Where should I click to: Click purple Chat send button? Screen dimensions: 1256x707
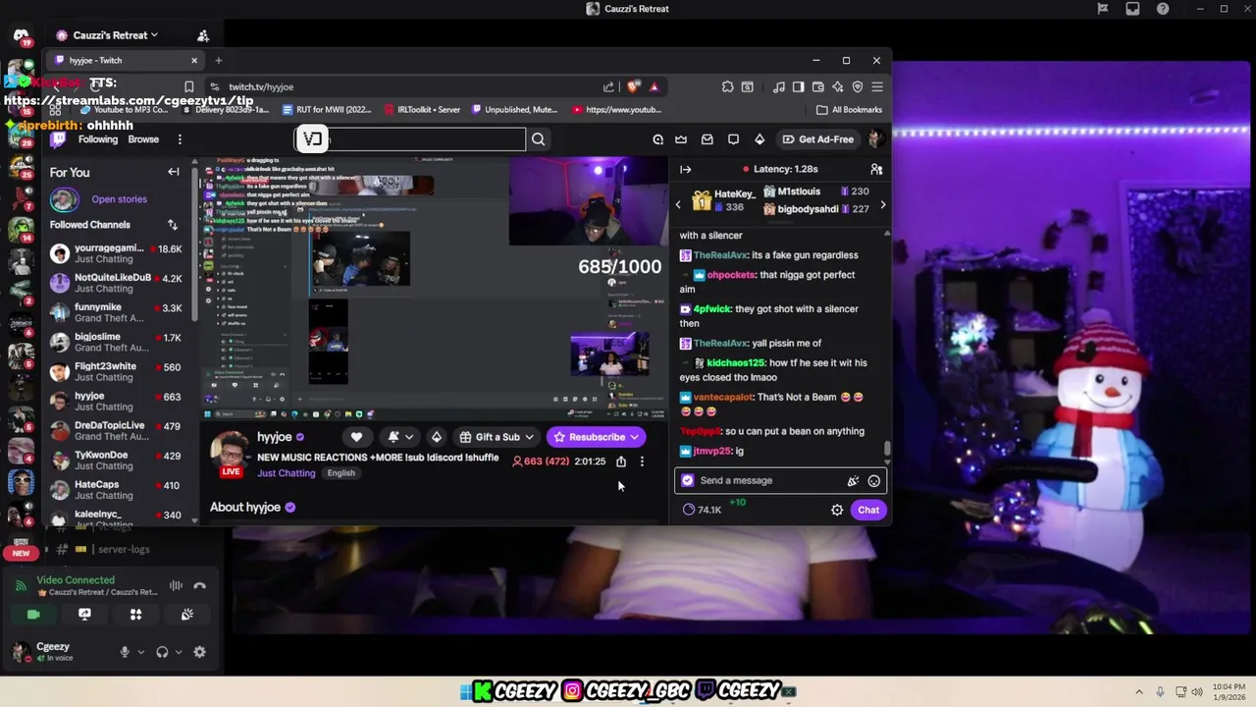(x=868, y=511)
